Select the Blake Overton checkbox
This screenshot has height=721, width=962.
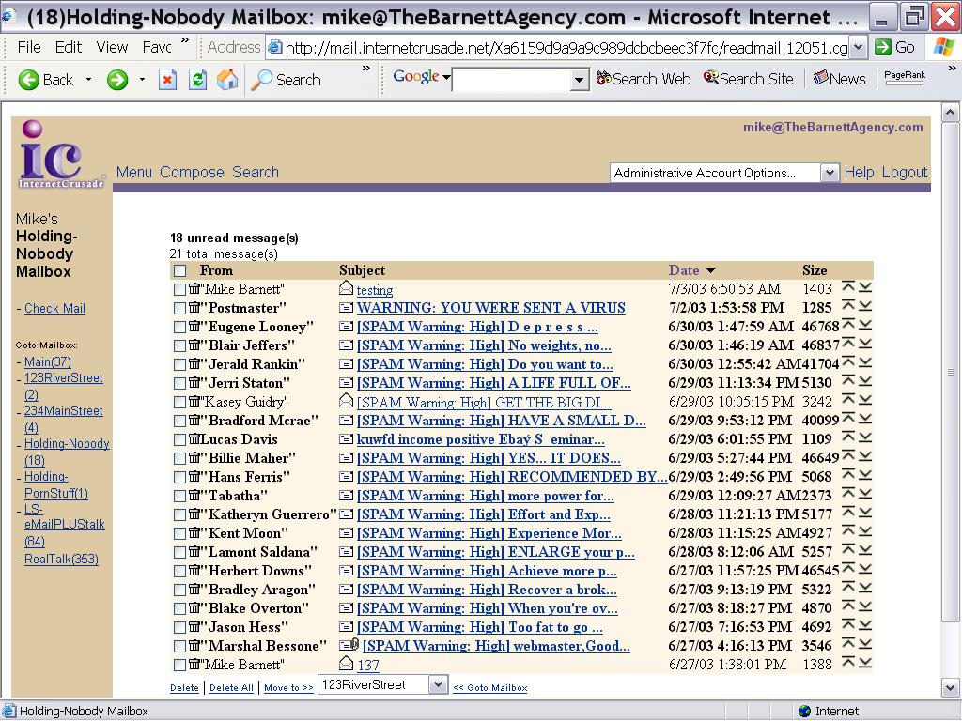[179, 608]
